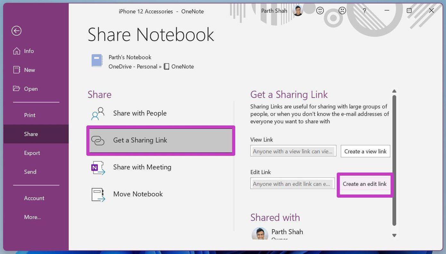Click the scrollbar up arrow
Screen dimensions: 446x254
(x=394, y=91)
